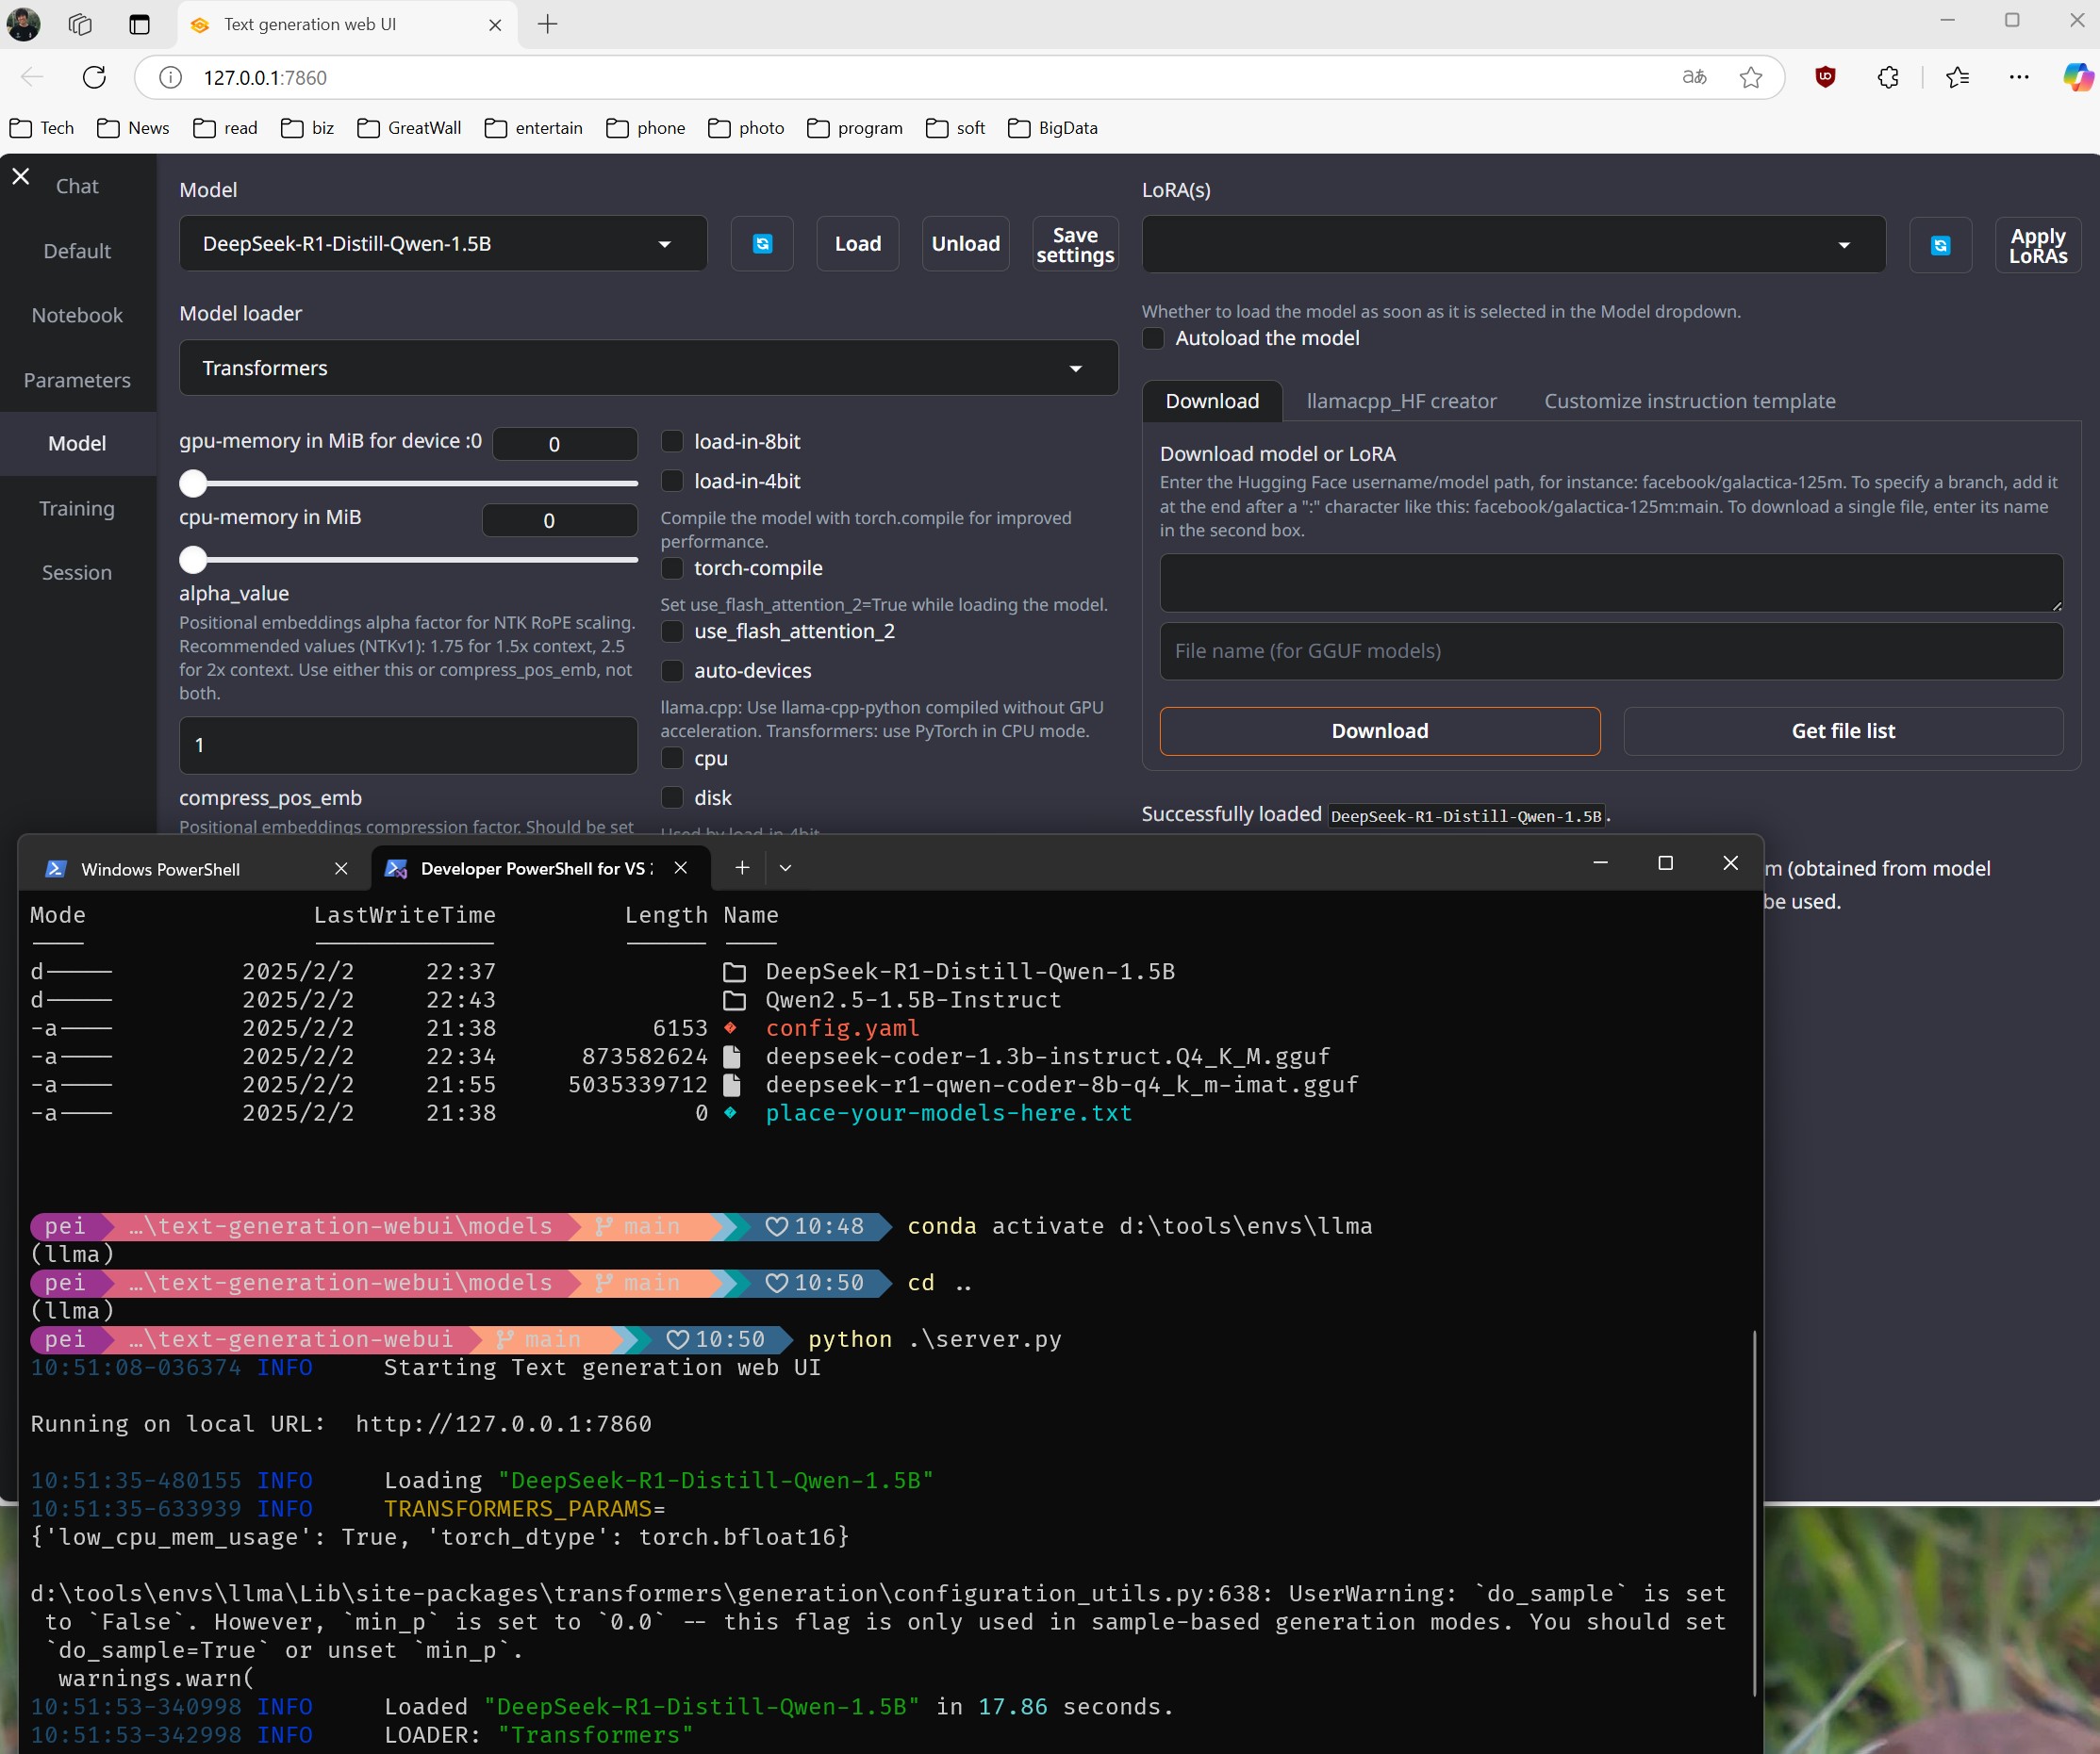
Task: Open the Parameters tab in sidebar
Action: pyautogui.click(x=77, y=380)
